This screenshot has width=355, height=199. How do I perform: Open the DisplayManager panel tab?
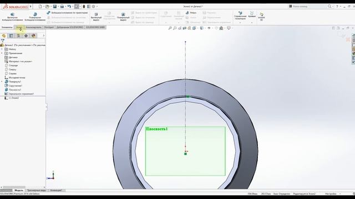[33, 35]
